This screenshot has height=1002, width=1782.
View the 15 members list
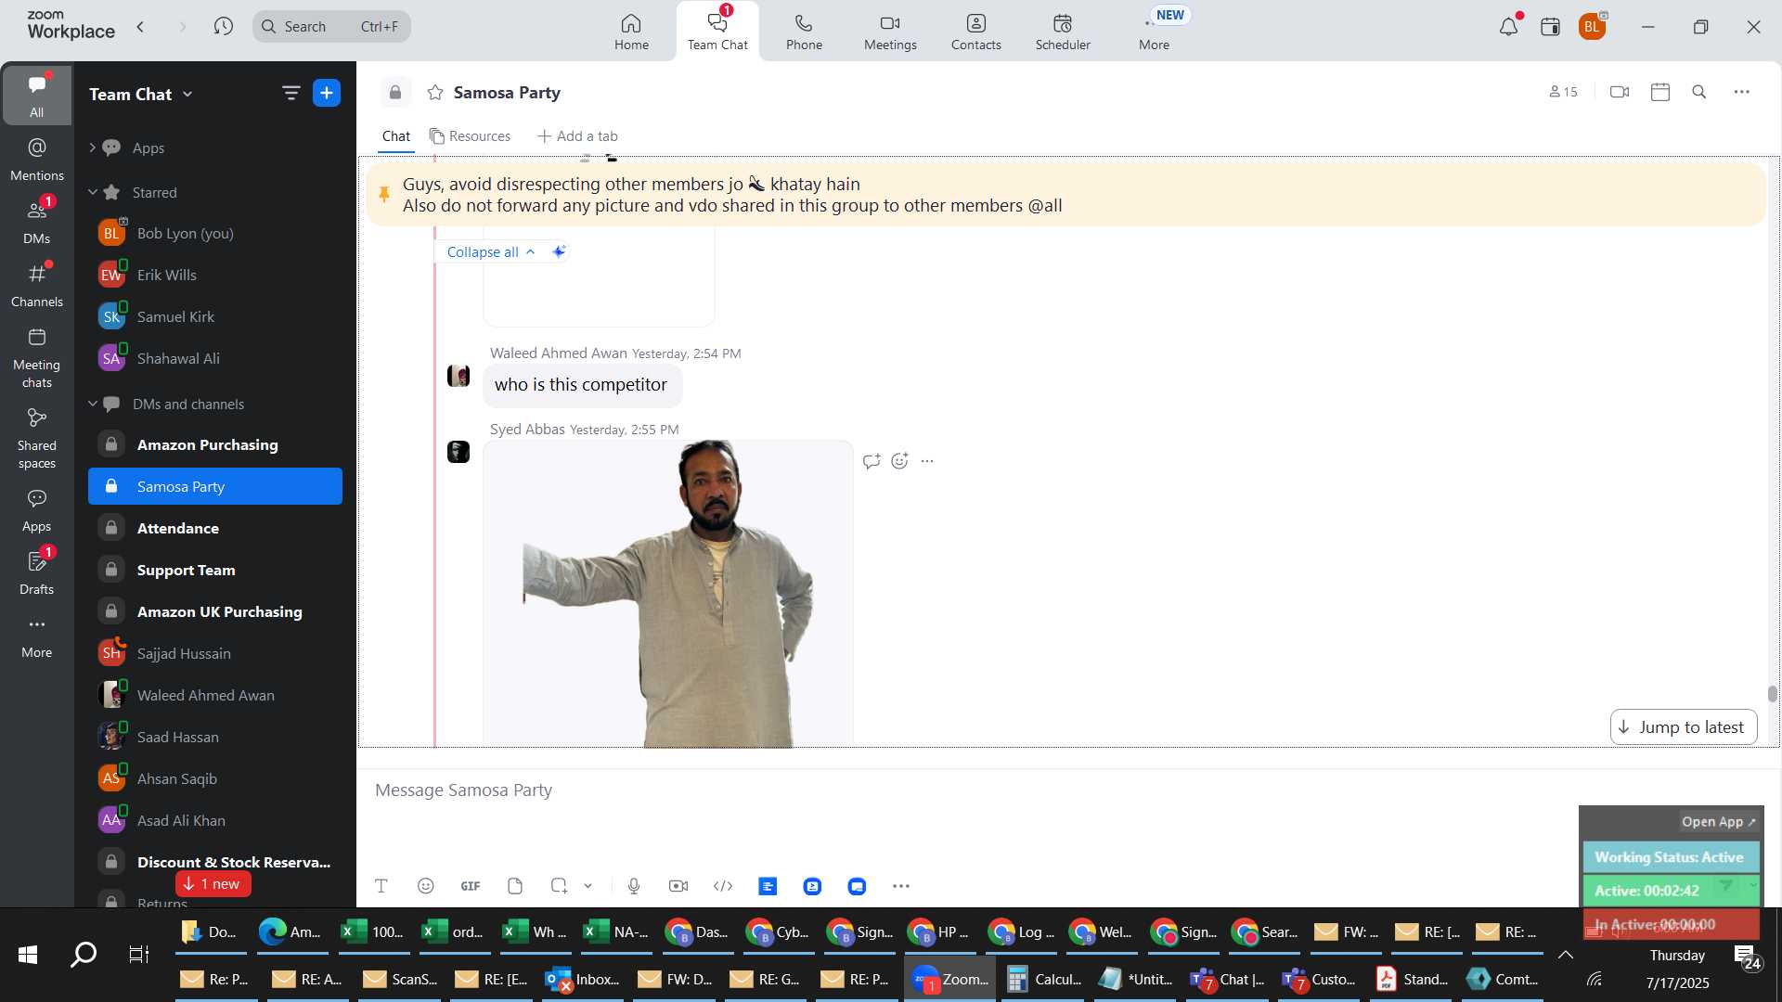tap(1563, 92)
